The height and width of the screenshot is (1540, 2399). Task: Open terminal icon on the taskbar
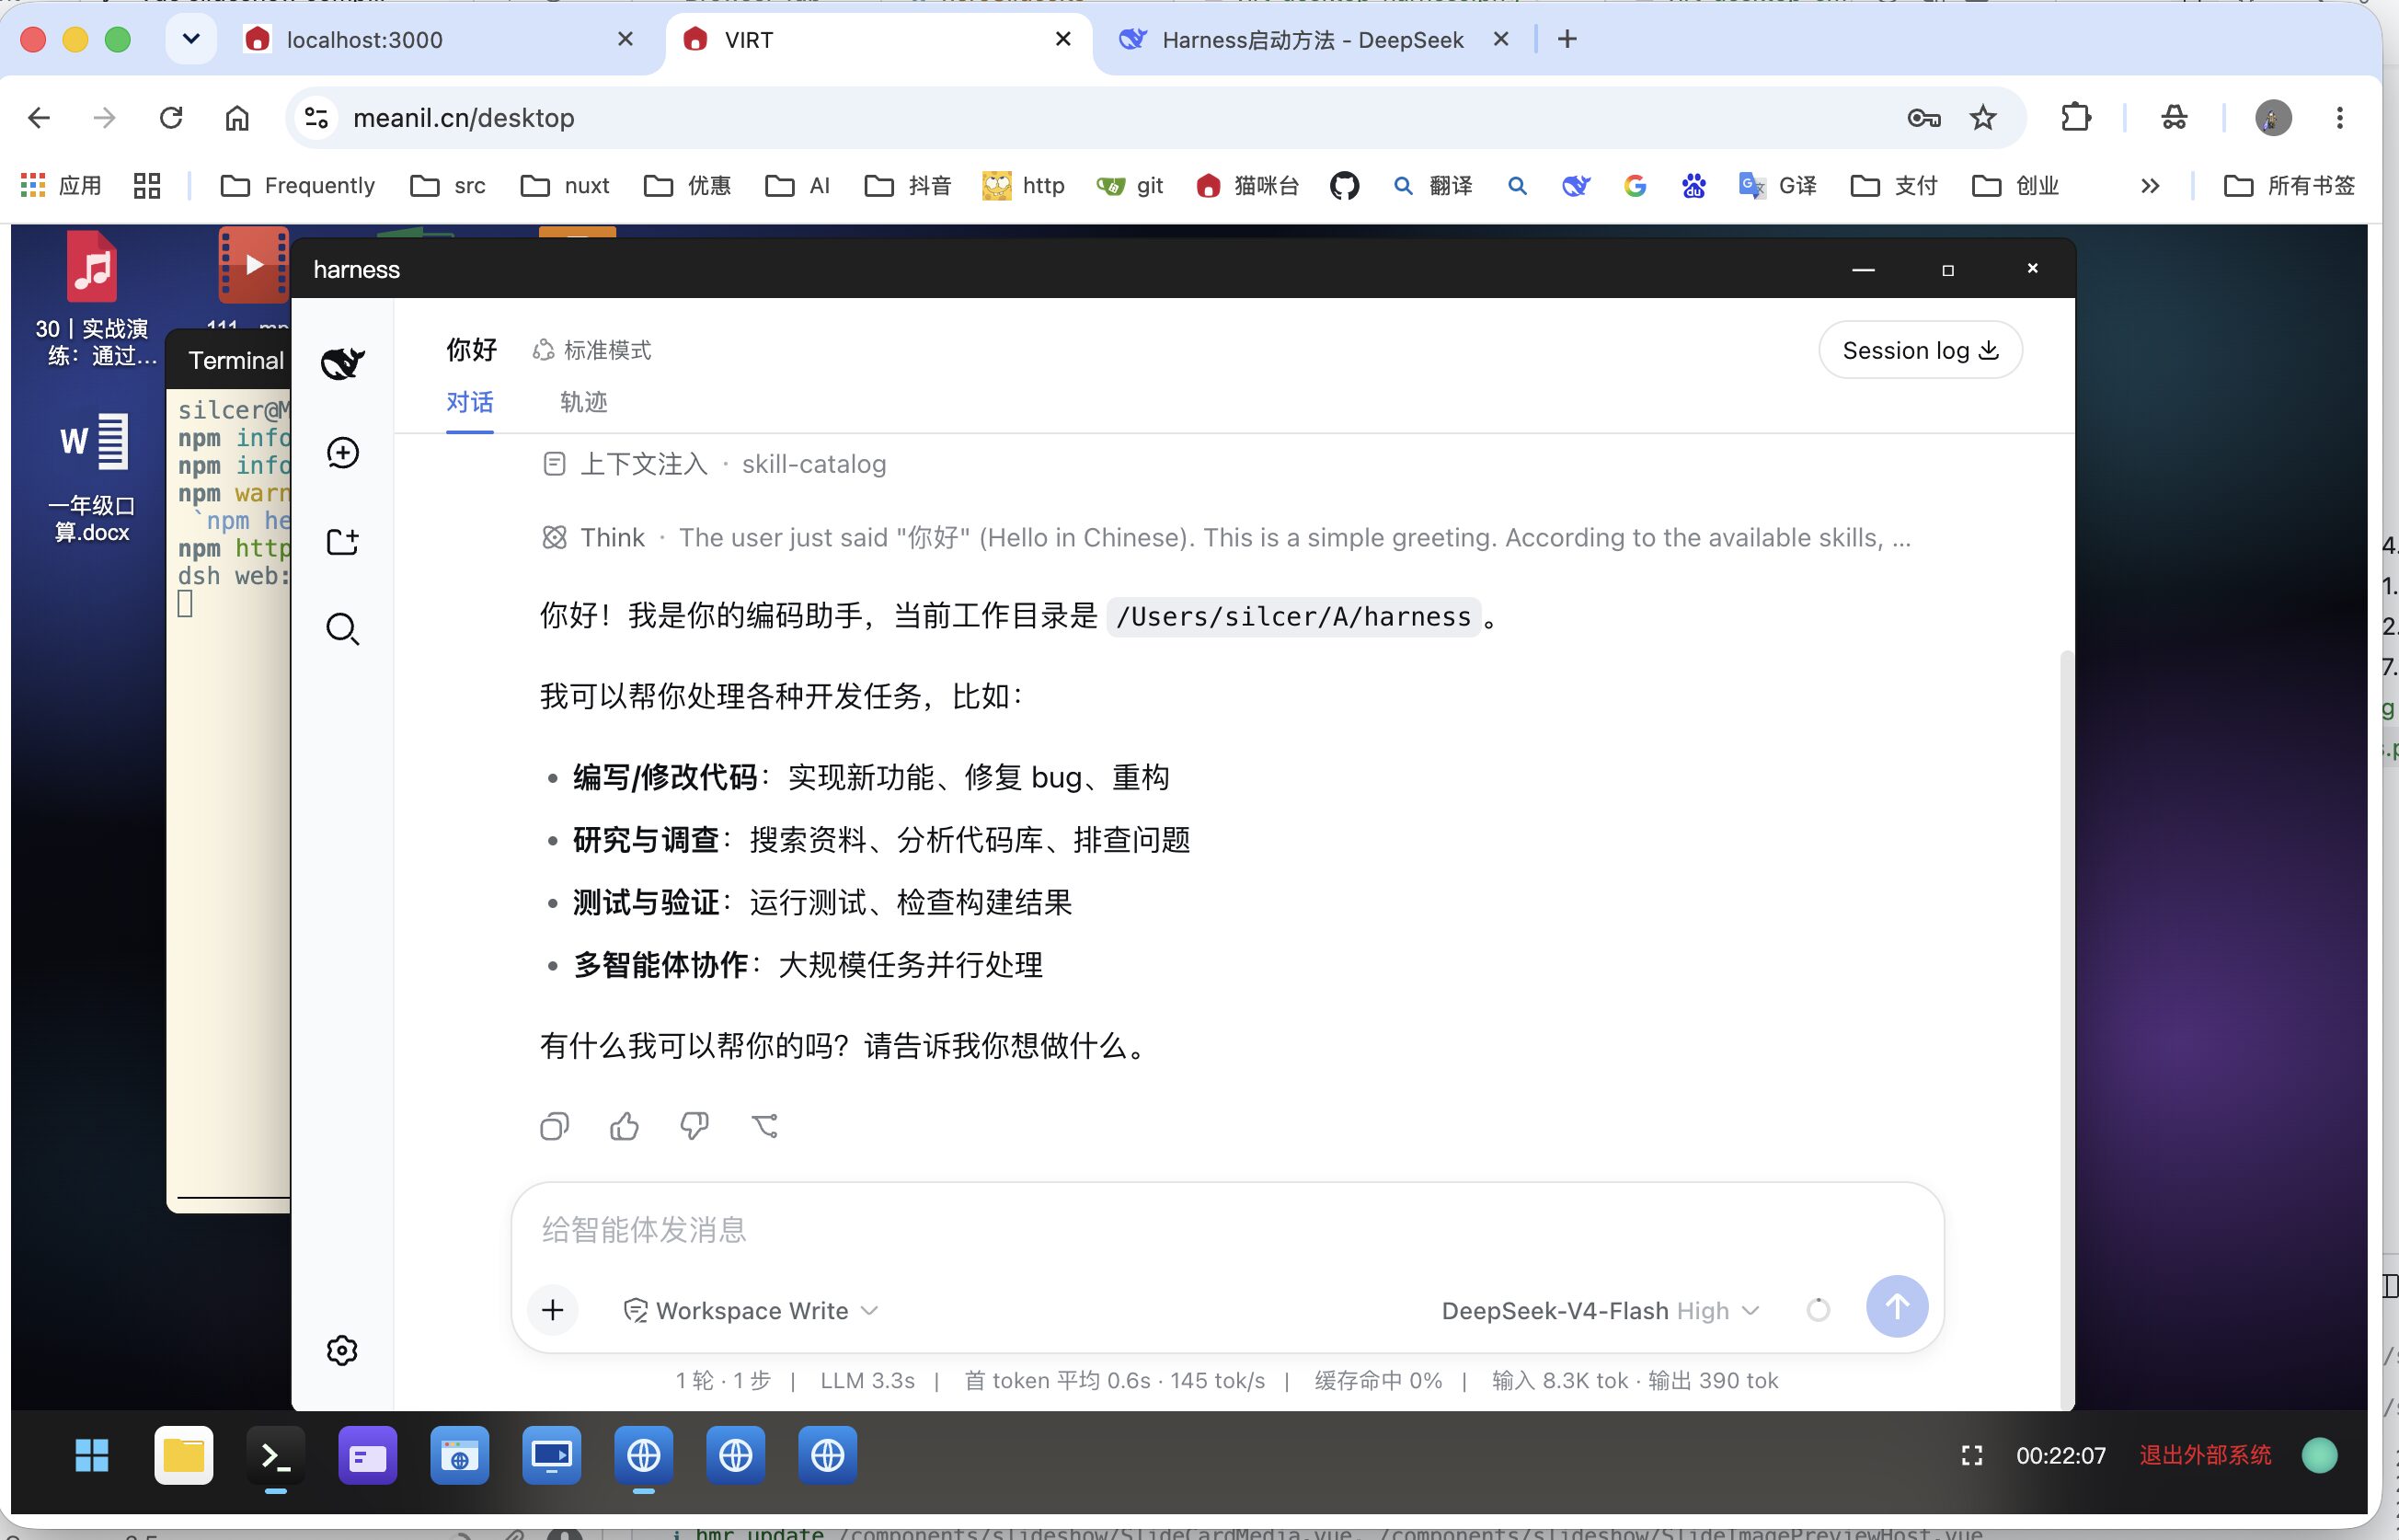(276, 1455)
